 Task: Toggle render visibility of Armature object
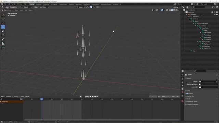pos(217,14)
